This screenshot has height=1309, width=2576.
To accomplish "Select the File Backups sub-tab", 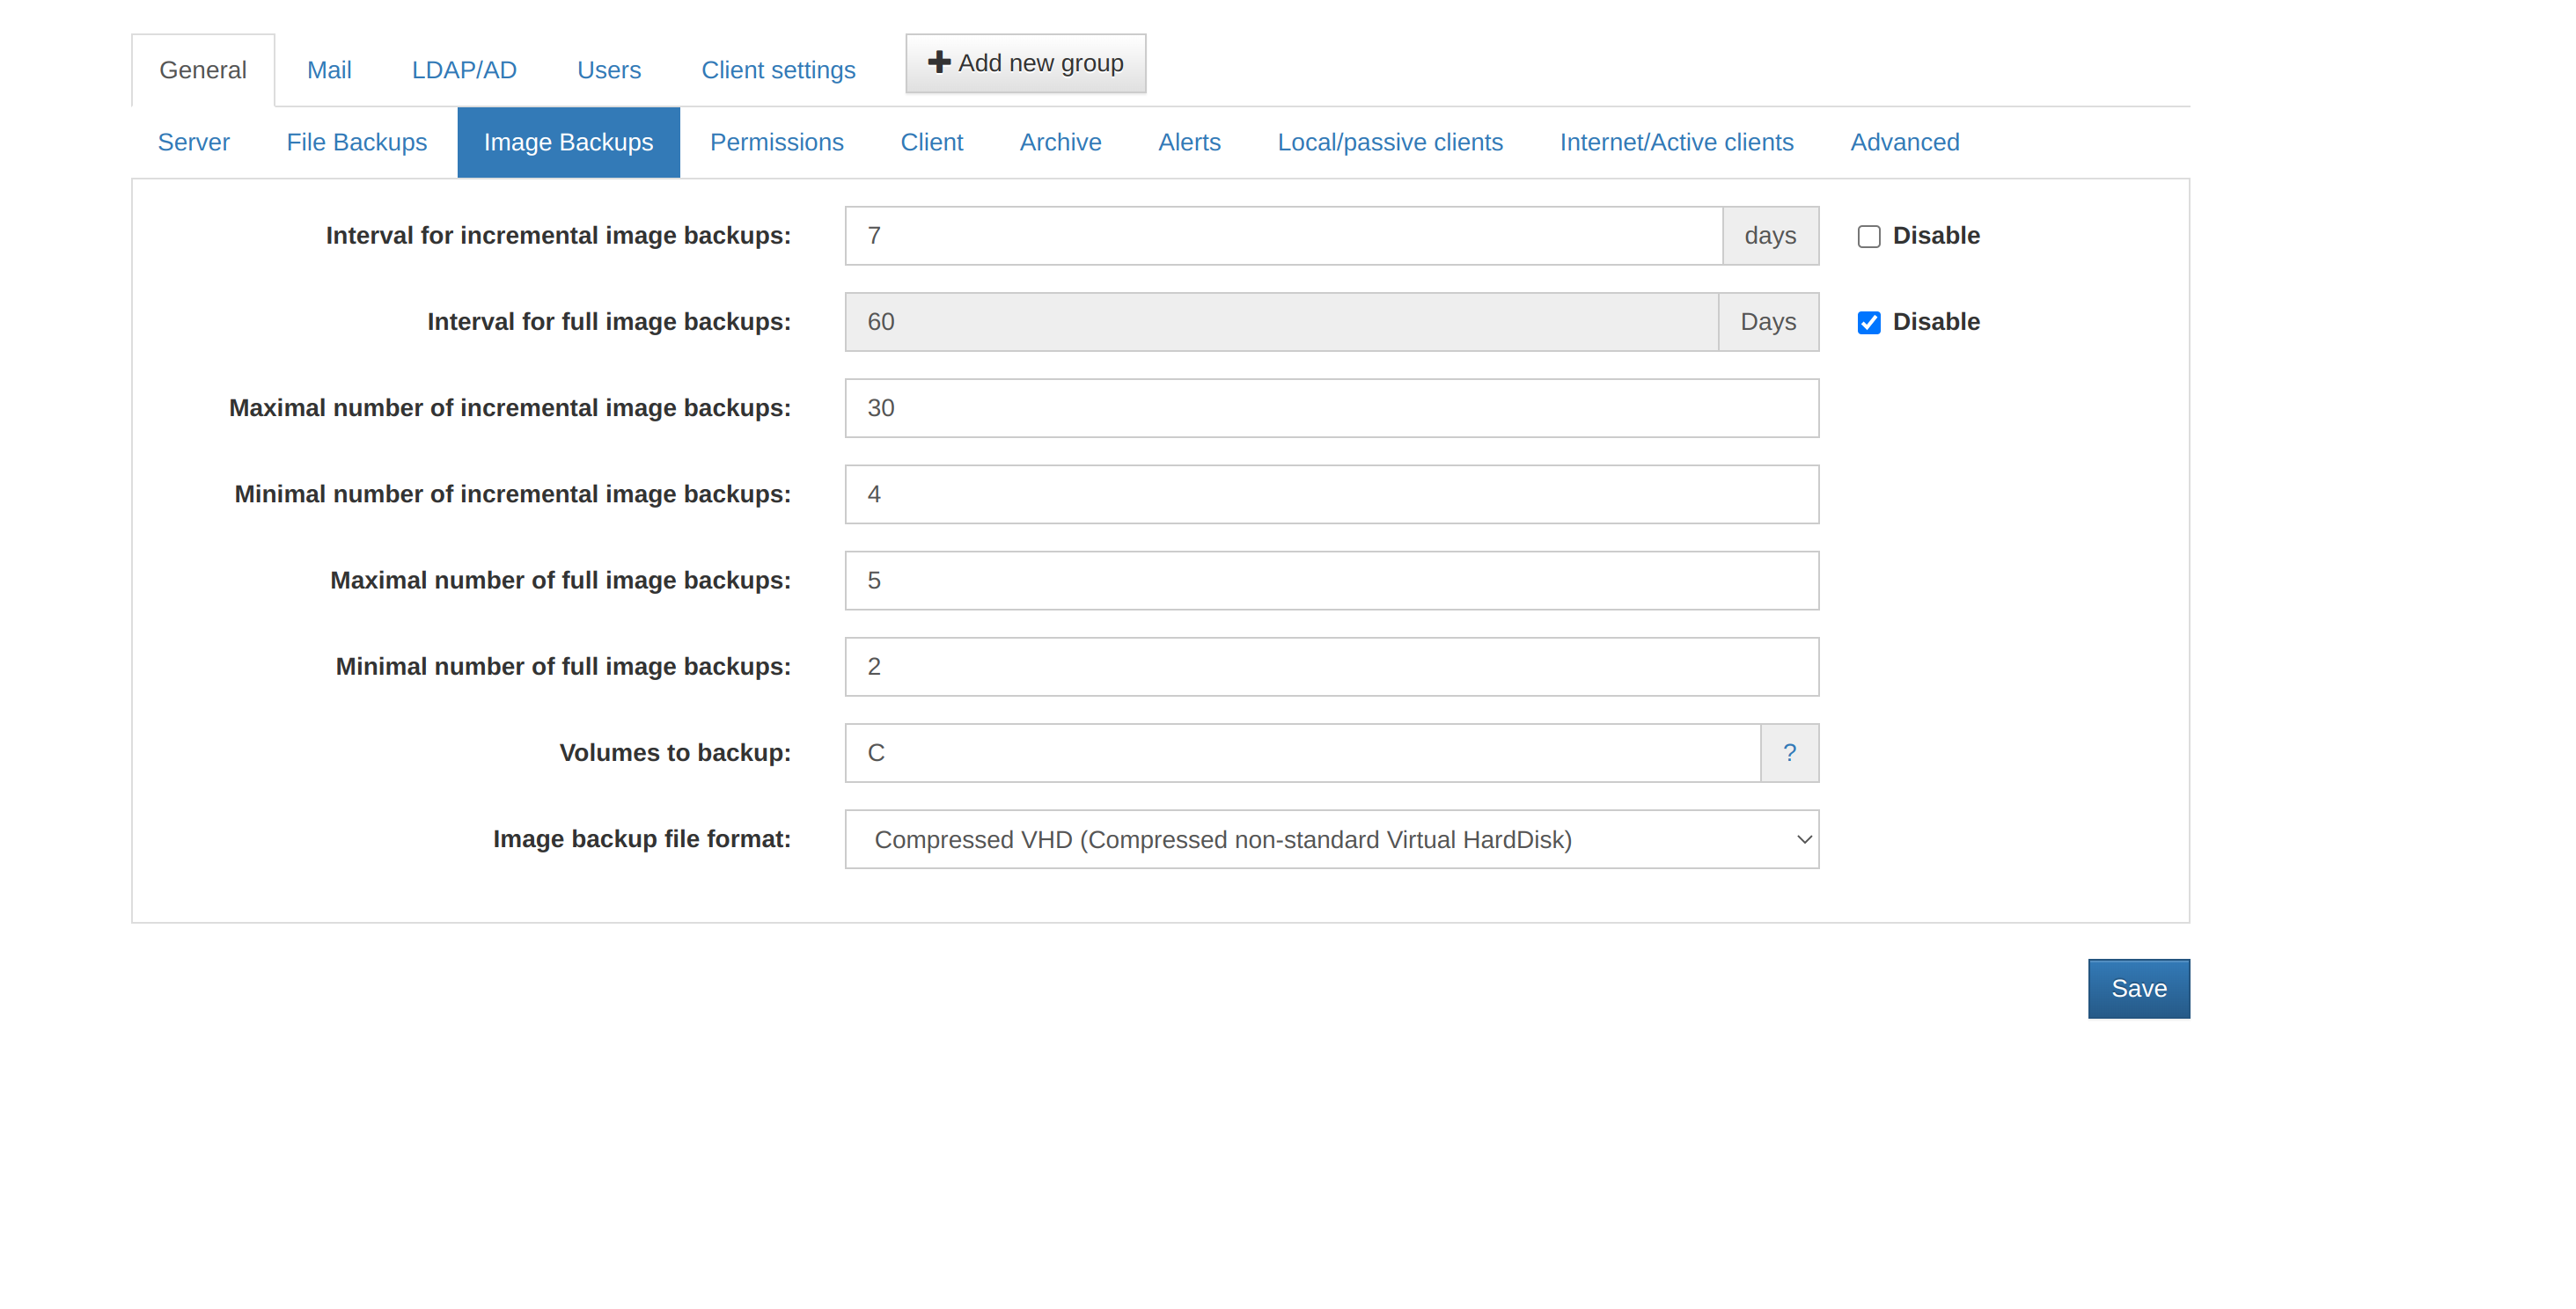I will (356, 142).
